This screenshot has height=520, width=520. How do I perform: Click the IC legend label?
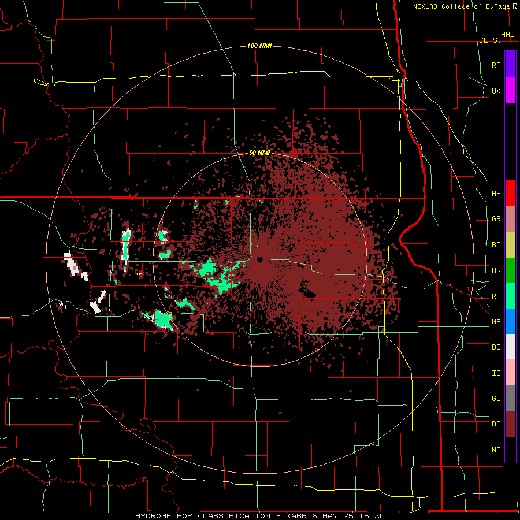[496, 373]
